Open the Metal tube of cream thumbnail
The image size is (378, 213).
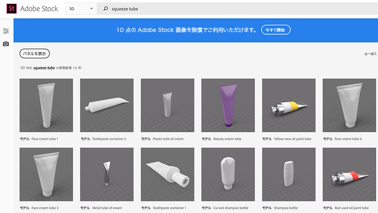(x=107, y=174)
